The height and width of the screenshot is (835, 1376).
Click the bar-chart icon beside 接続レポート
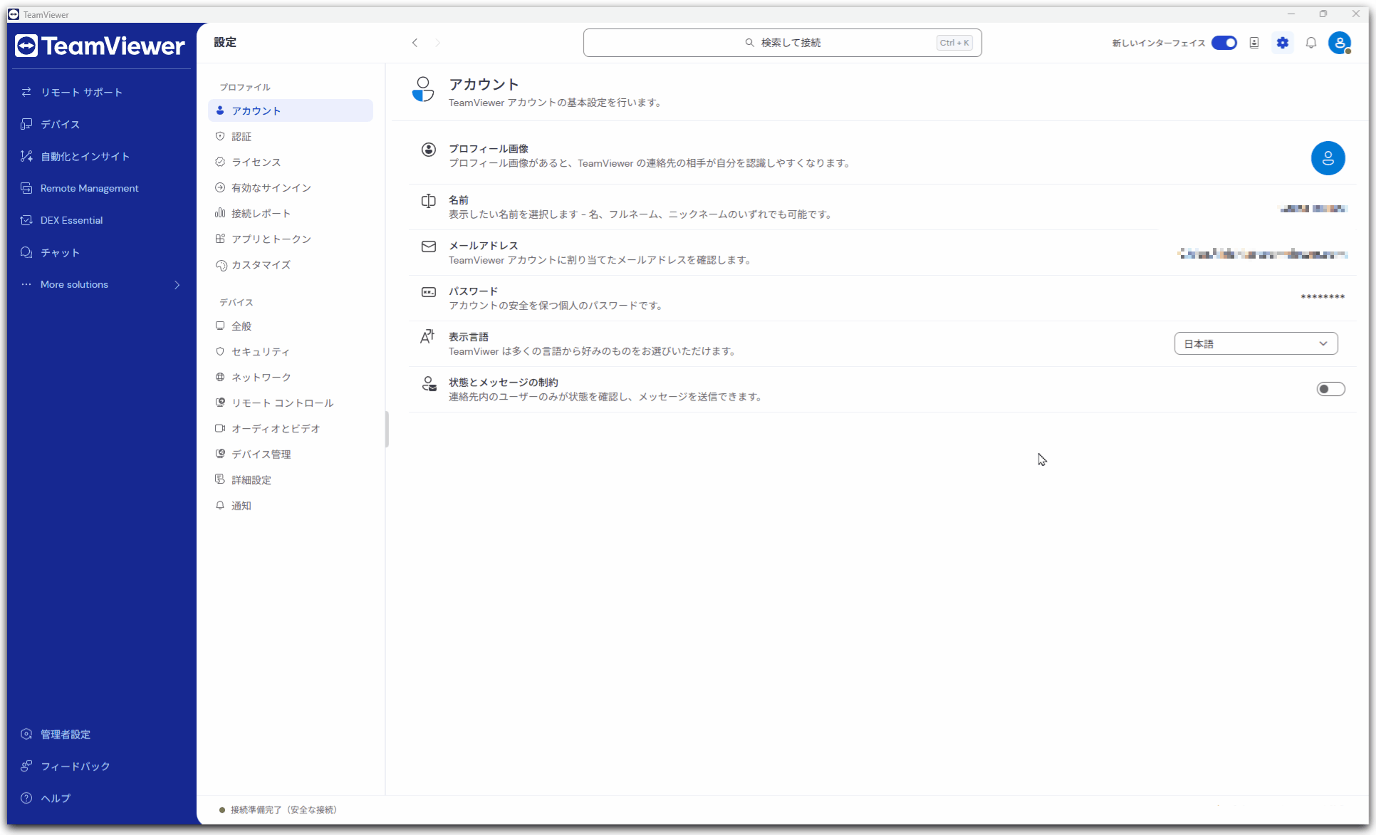tap(220, 213)
